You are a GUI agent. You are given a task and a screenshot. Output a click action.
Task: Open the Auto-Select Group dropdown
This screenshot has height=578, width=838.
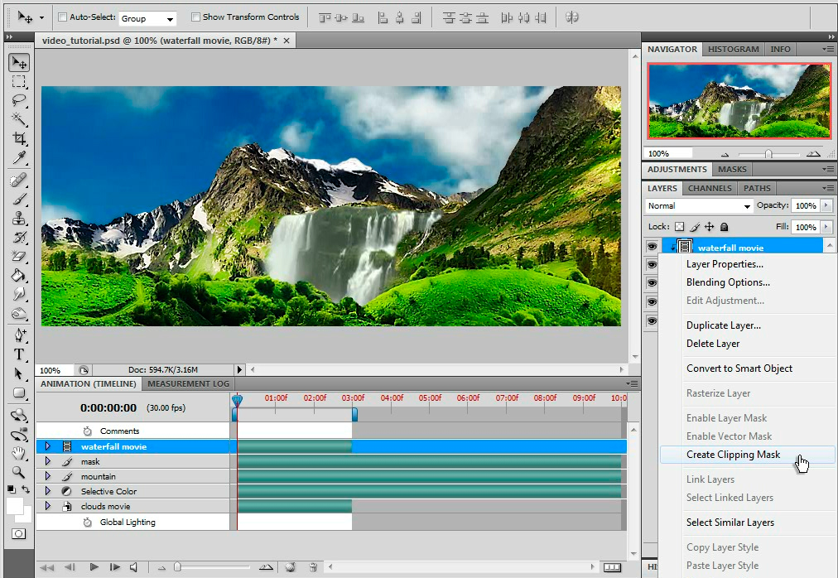pyautogui.click(x=147, y=19)
